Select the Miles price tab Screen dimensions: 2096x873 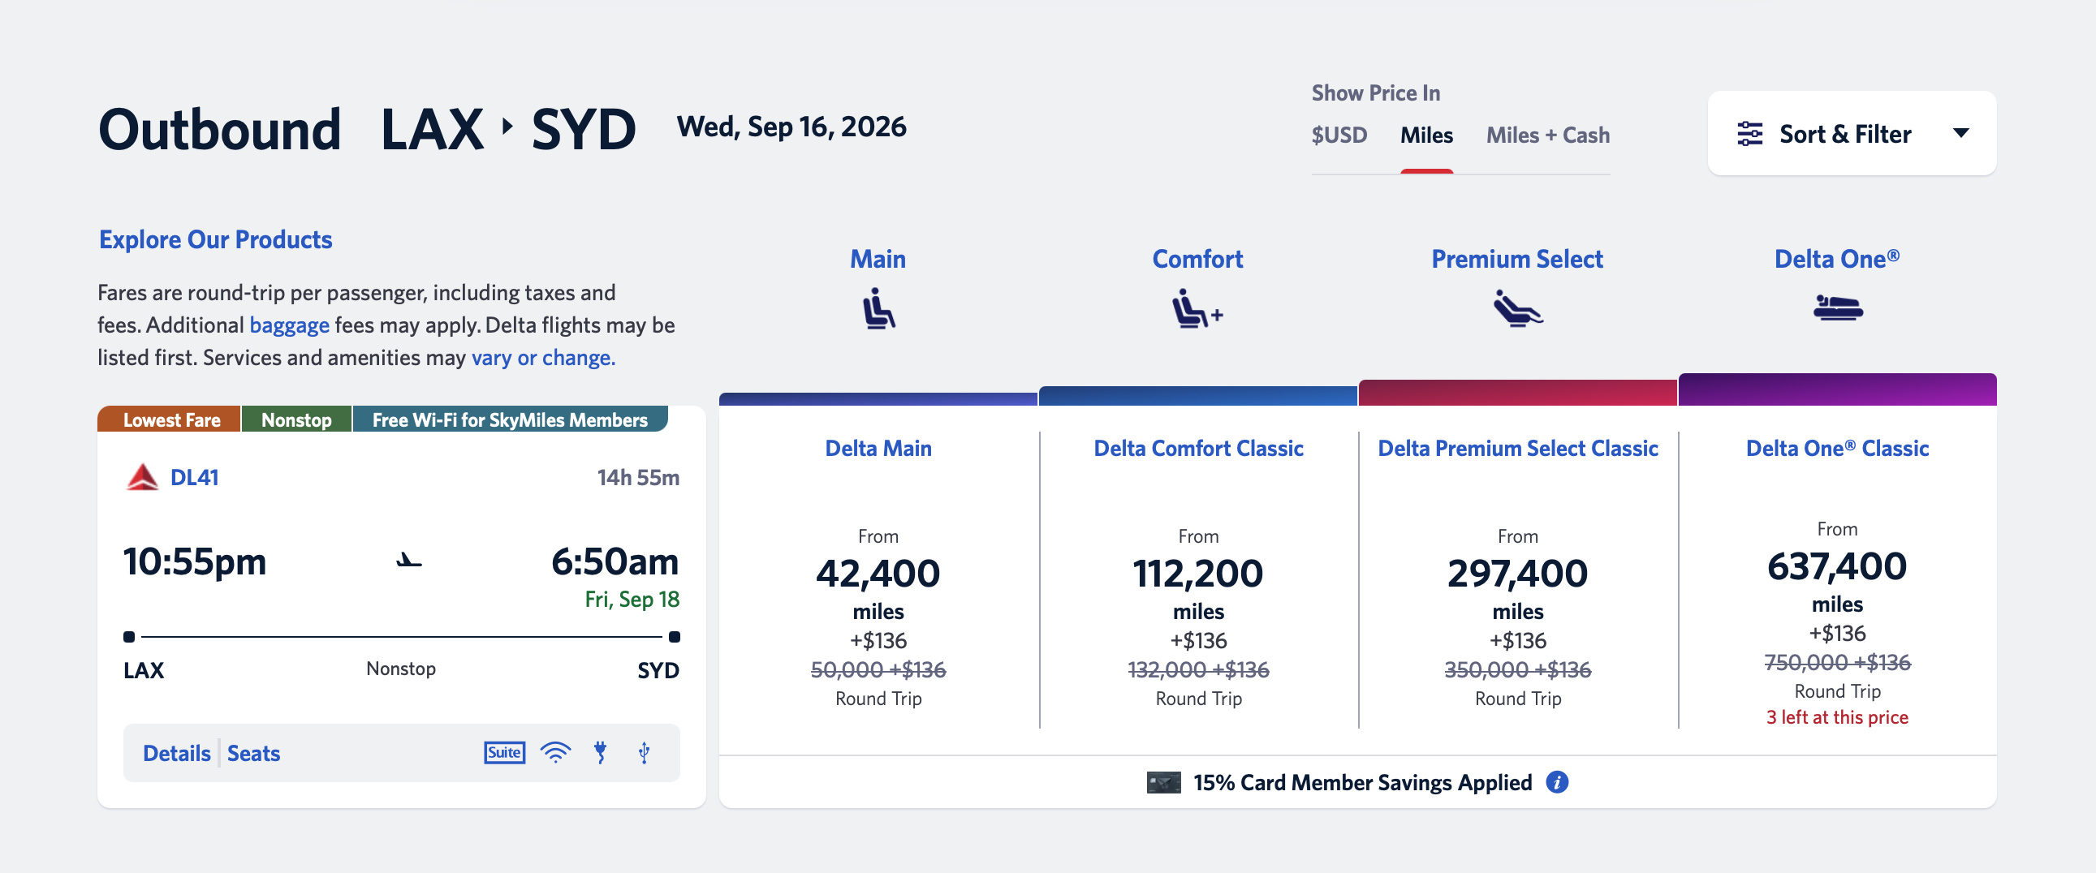click(x=1426, y=135)
